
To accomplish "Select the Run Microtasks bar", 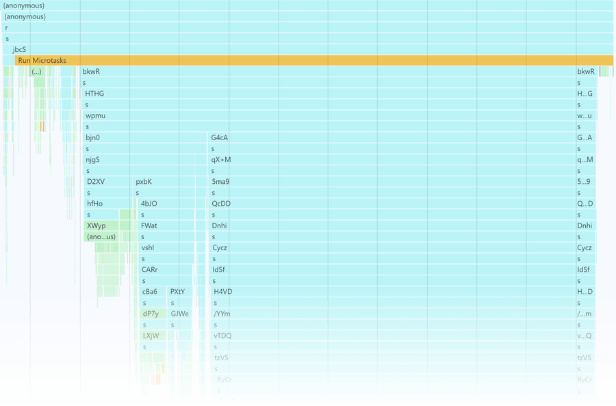I will [314, 60].
